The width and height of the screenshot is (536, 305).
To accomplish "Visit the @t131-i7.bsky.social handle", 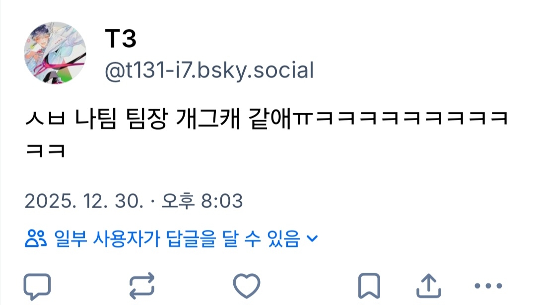I will click(209, 71).
